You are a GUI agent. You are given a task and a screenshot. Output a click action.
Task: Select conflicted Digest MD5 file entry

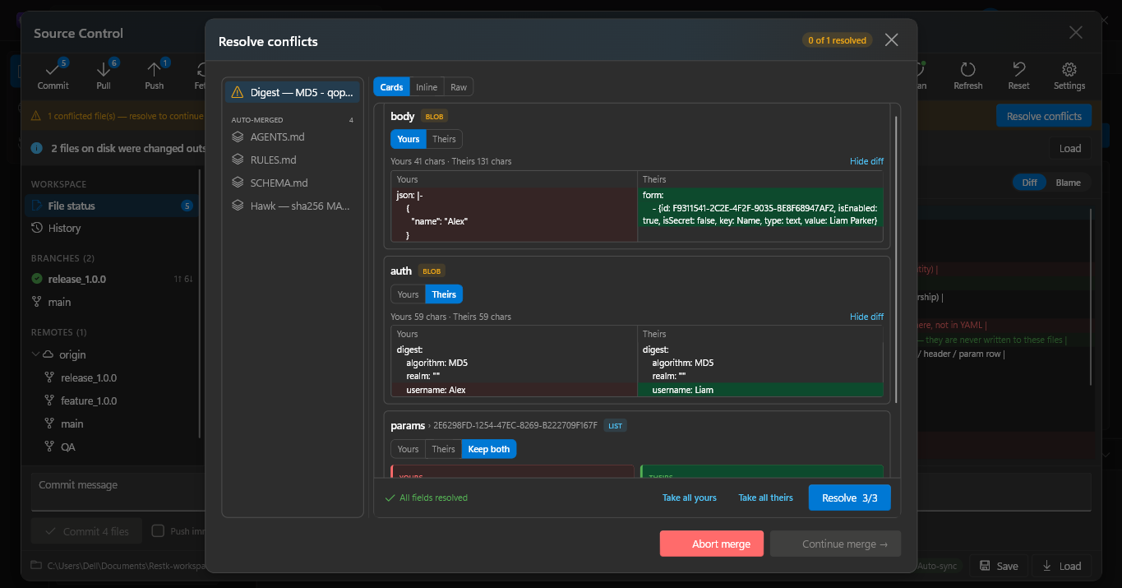pyautogui.click(x=293, y=92)
